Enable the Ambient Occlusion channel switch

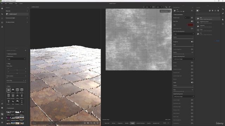(x=192, y=69)
